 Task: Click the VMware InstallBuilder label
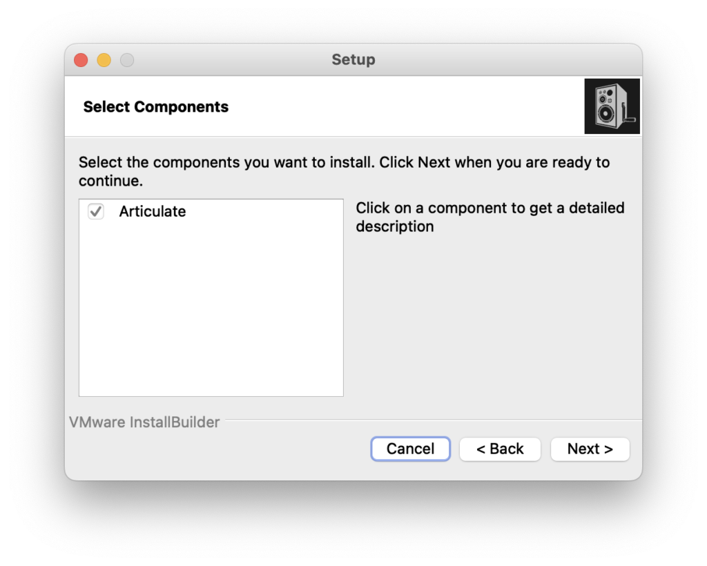[x=144, y=422]
